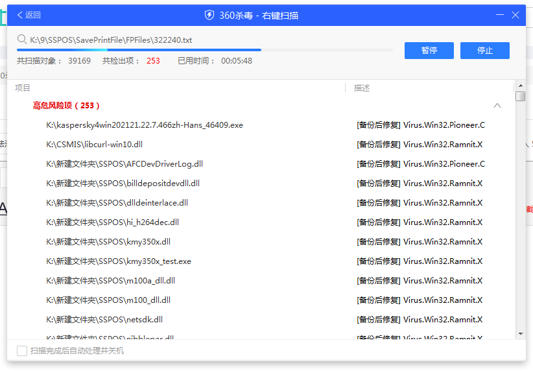Enable 扫描完成后自动处理并关机 checkbox
533x371 pixels.
pyautogui.click(x=22, y=351)
